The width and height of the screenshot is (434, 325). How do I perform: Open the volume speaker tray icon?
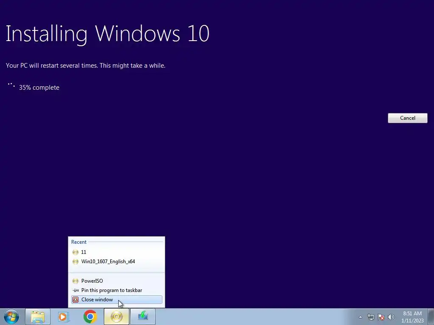(x=391, y=317)
